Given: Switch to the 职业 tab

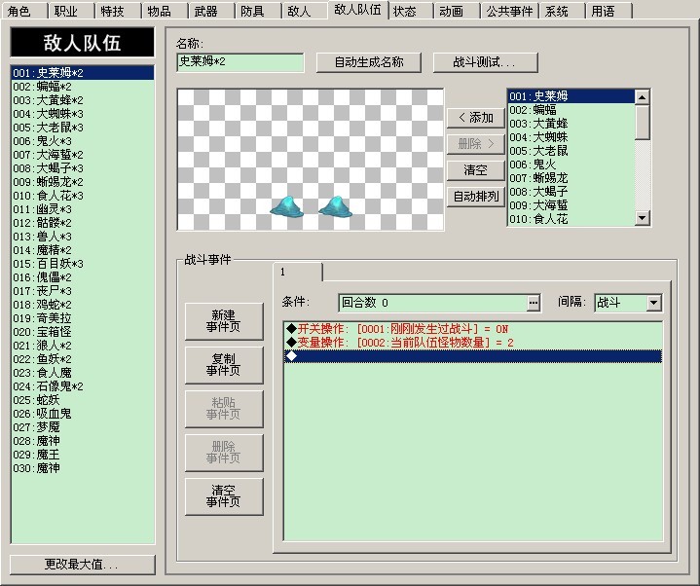Looking at the screenshot, I should click(71, 11).
